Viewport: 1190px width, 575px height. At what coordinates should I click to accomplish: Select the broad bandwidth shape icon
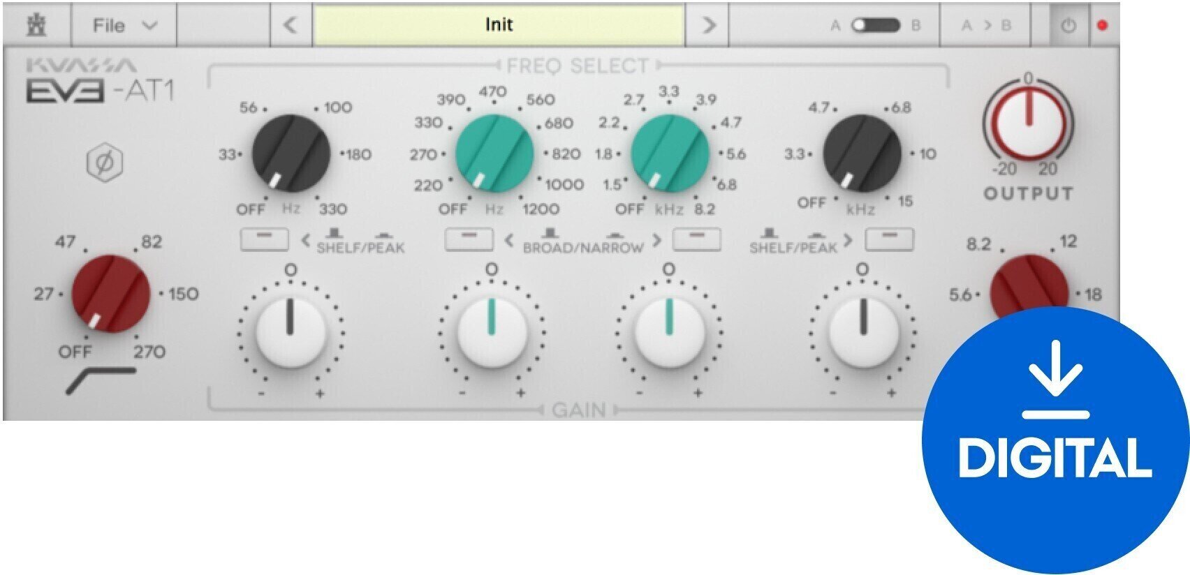coord(550,234)
